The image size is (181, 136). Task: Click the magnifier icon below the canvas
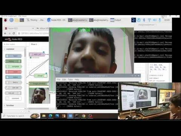[29, 111]
